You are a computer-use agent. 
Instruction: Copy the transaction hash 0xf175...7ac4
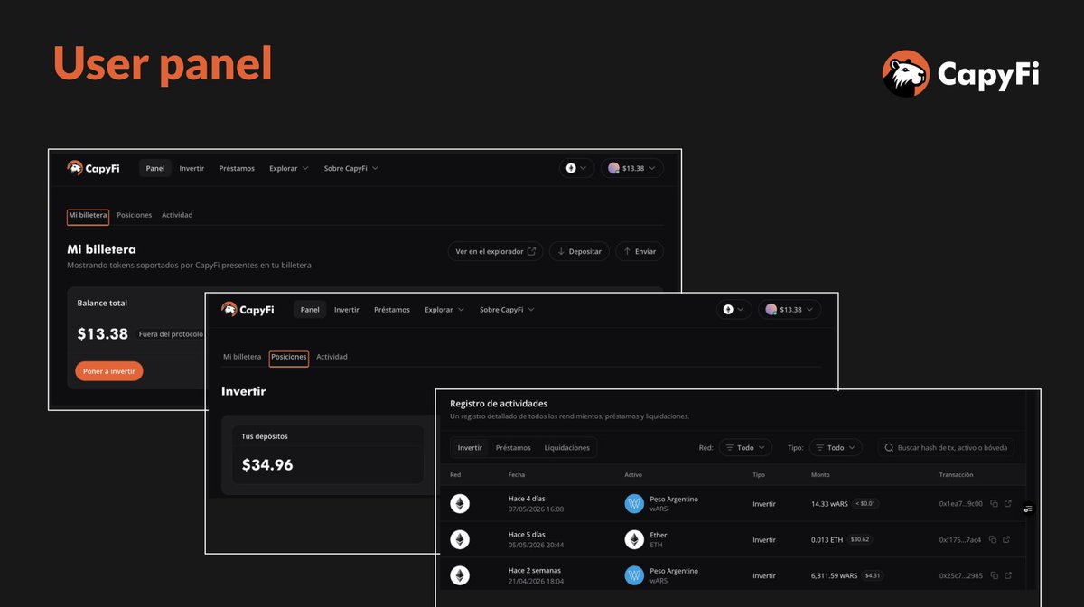(x=993, y=540)
